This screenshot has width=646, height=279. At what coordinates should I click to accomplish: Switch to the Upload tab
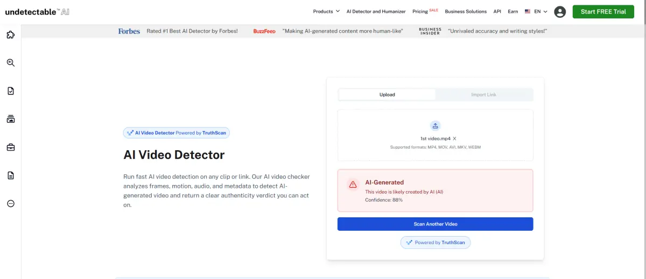click(x=387, y=95)
